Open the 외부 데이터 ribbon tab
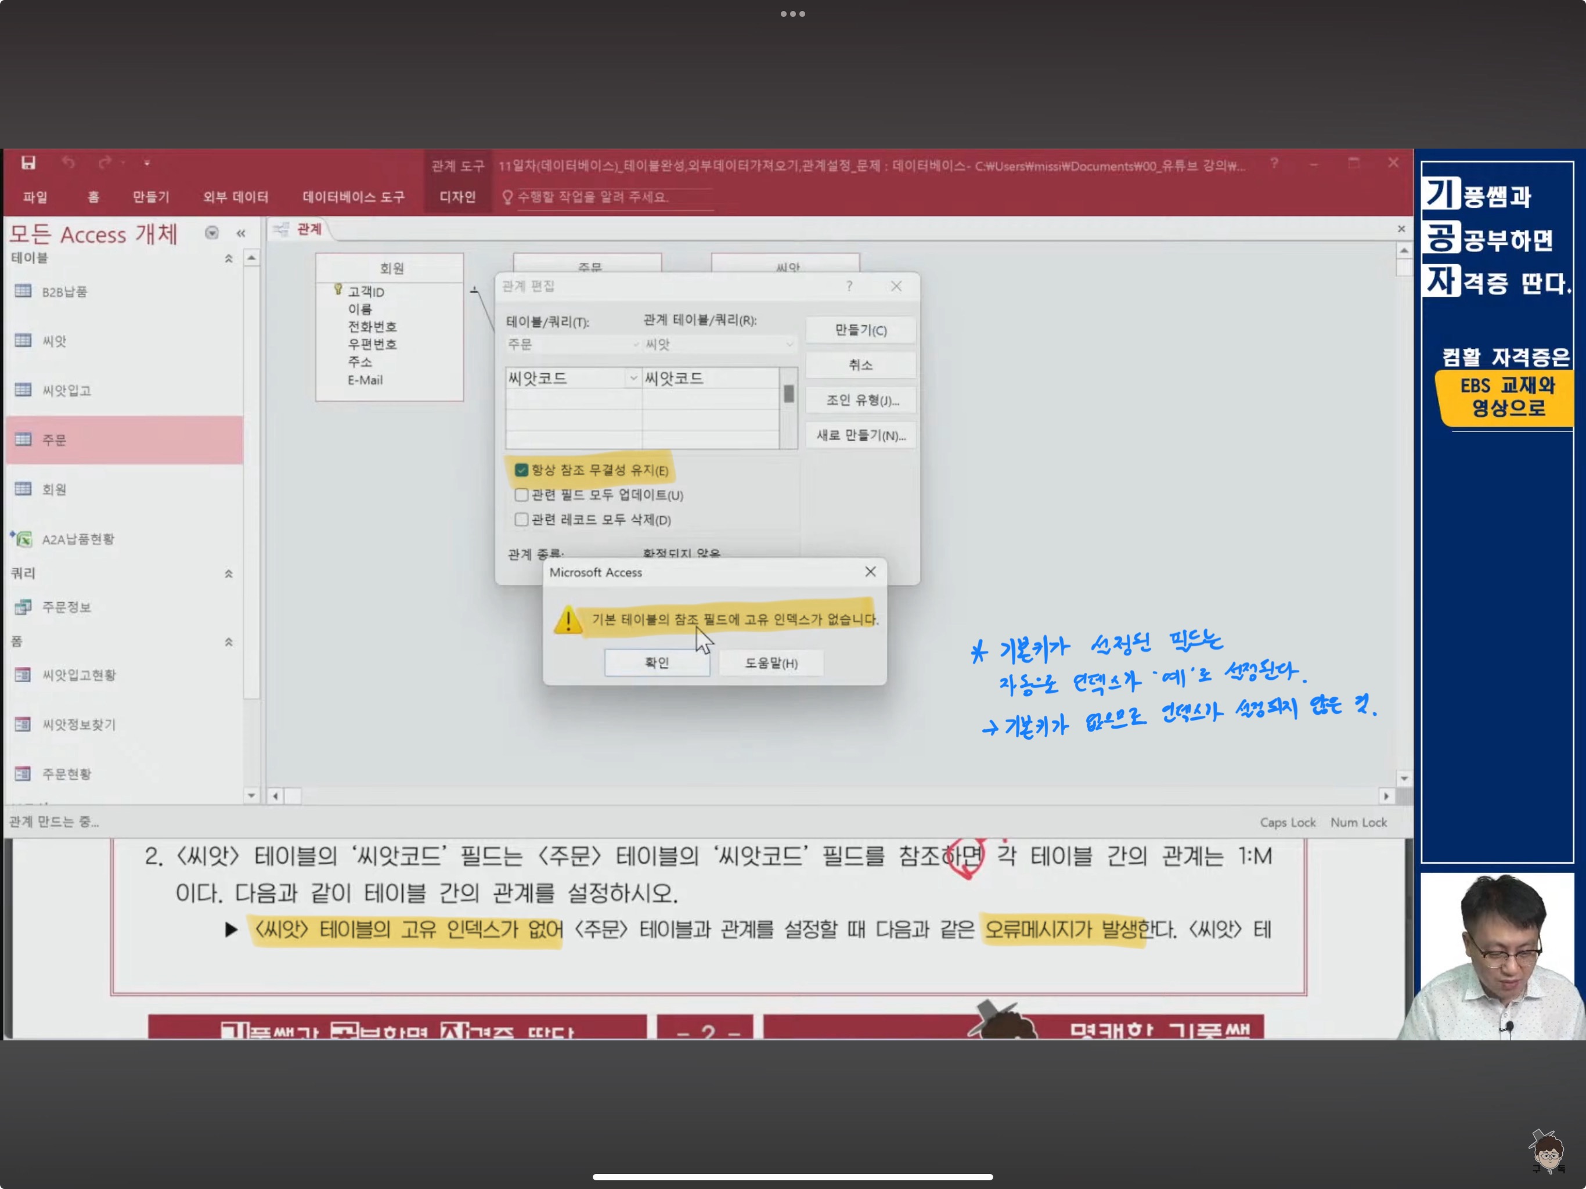 [235, 197]
